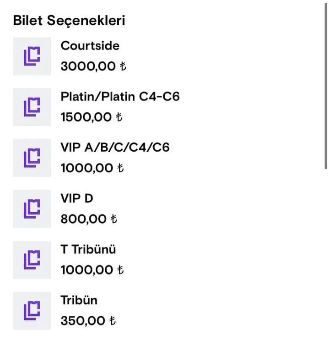Pick the VIP A/B/C/C4/C6 ticket label
Image resolution: width=329 pixels, height=341 pixels.
pyautogui.click(x=115, y=148)
